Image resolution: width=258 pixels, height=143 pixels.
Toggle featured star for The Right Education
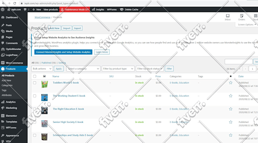click(x=231, y=109)
